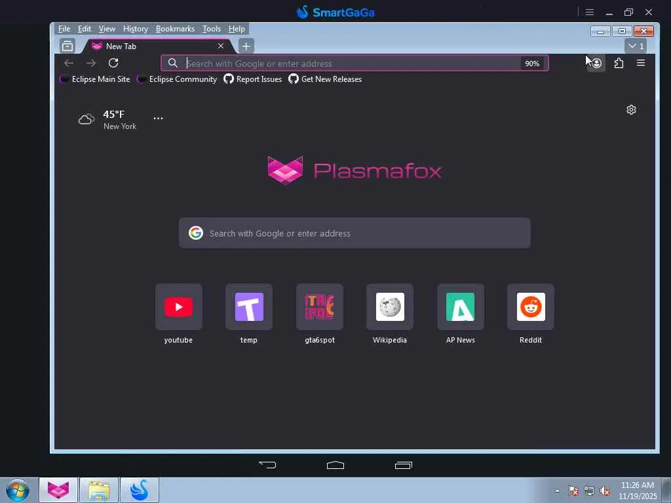Click SmartGaGa icon in the taskbar
The height and width of the screenshot is (503, 671).
point(140,490)
